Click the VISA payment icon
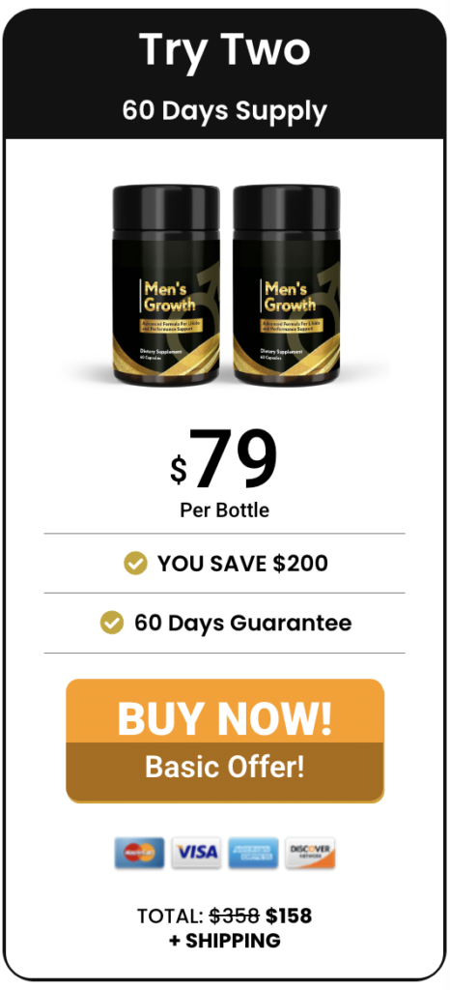This screenshot has width=450, height=990. click(197, 853)
